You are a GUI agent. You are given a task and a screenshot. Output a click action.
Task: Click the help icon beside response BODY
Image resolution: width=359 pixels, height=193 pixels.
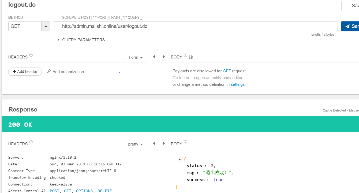[185, 142]
